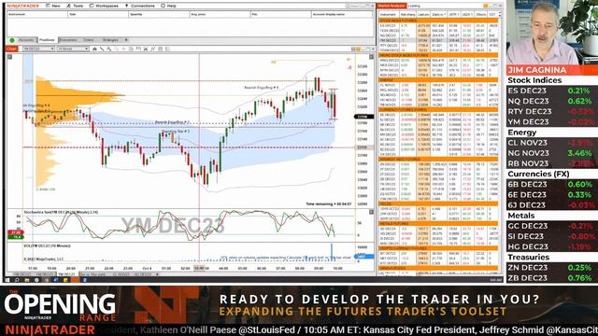Click the Micro Stock Index Futures group header
This screenshot has width=598, height=336.
438,55
